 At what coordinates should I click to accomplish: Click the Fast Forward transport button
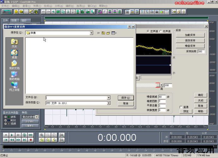pos(18,140)
